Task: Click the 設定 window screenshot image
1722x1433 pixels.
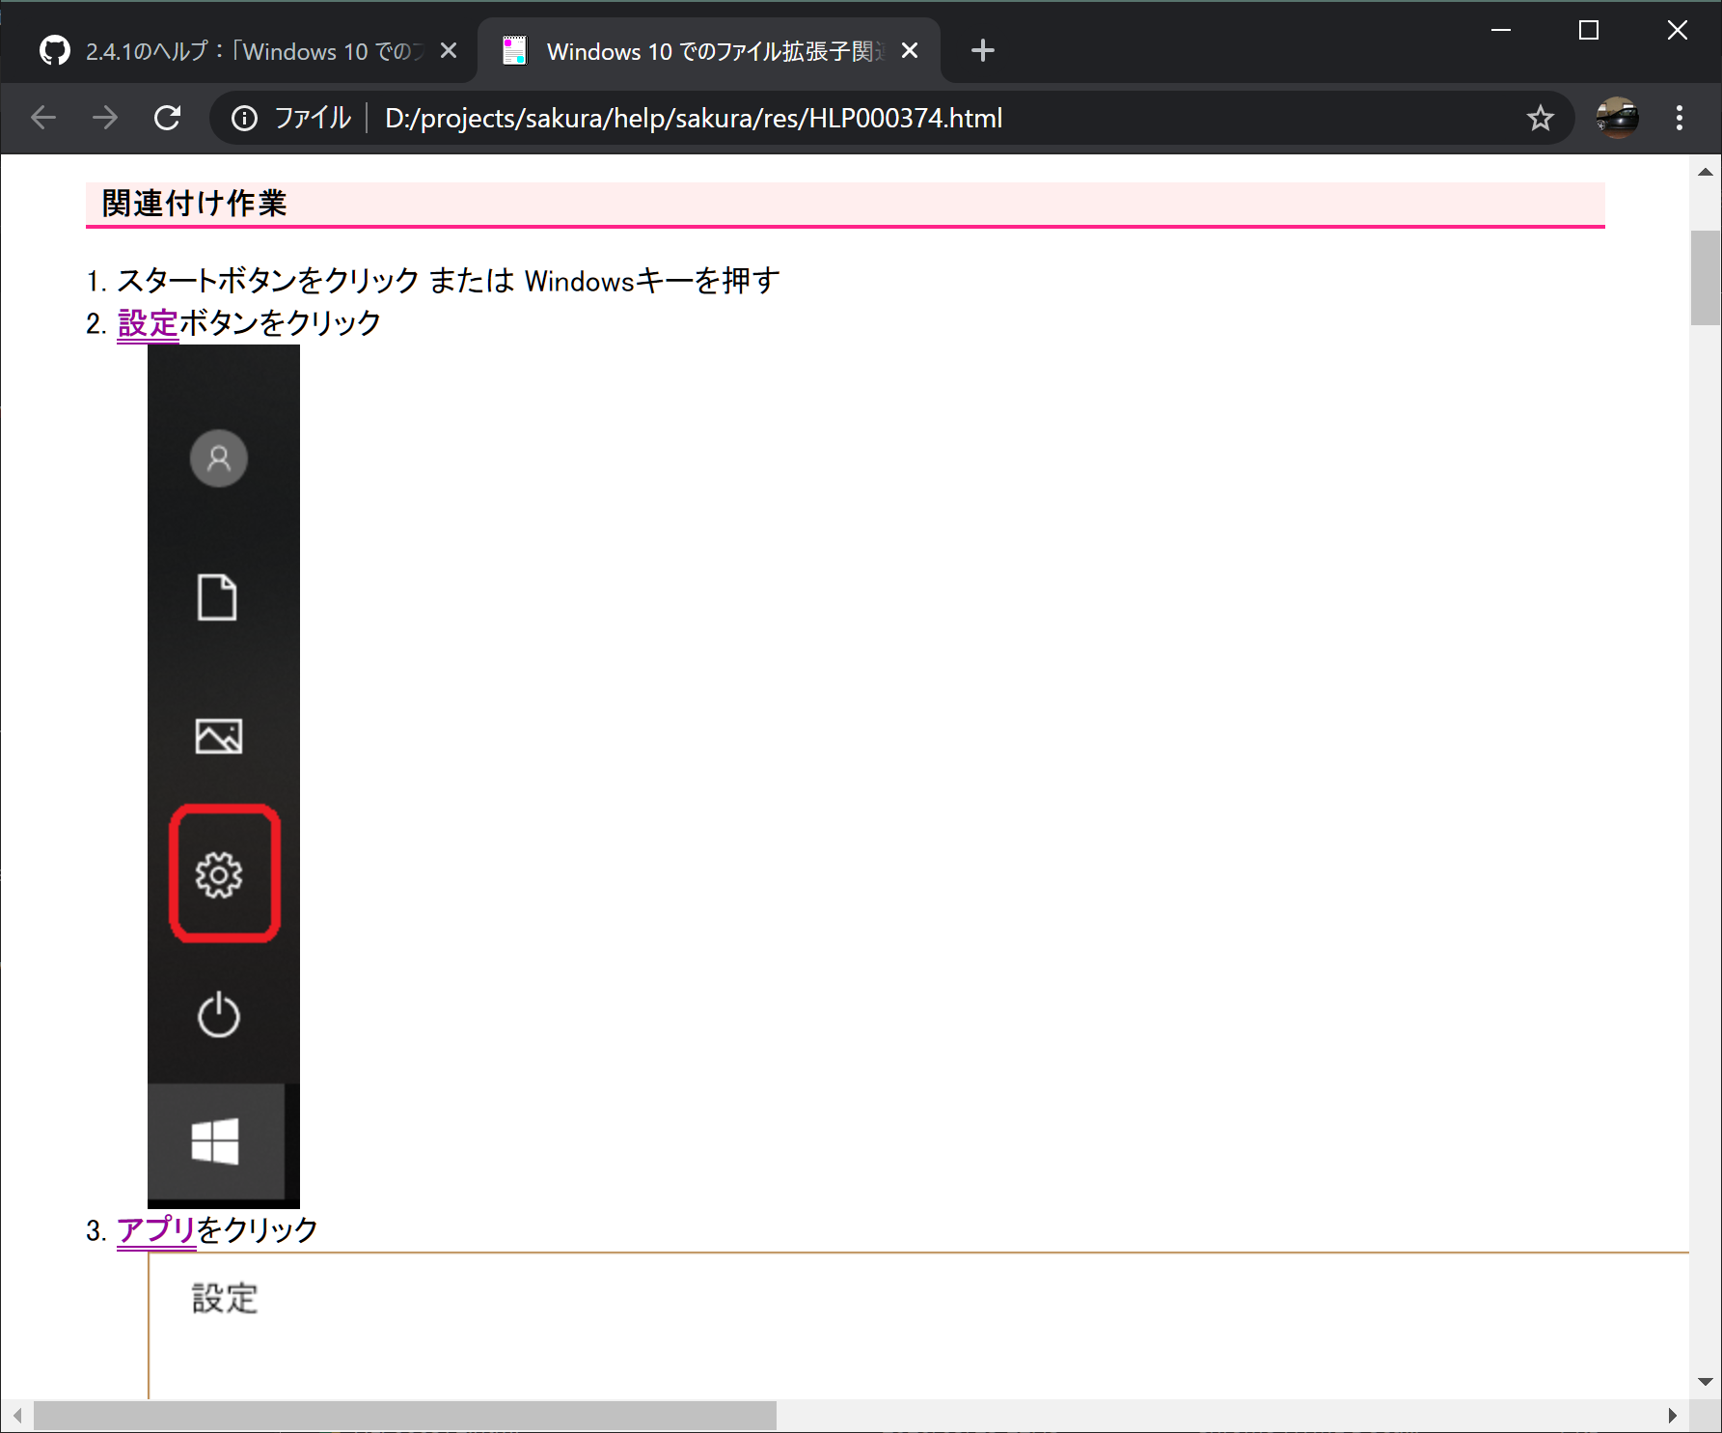Action: pos(918,1325)
